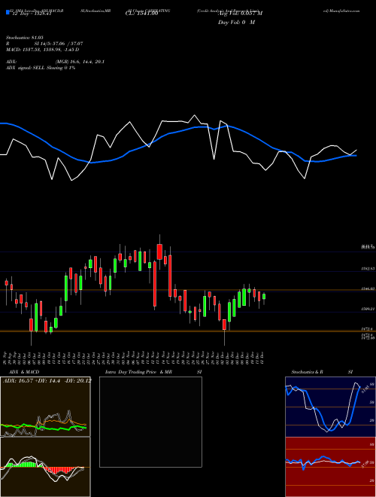
Task: Open the MACD histogram chart panel
Action: click(45, 467)
